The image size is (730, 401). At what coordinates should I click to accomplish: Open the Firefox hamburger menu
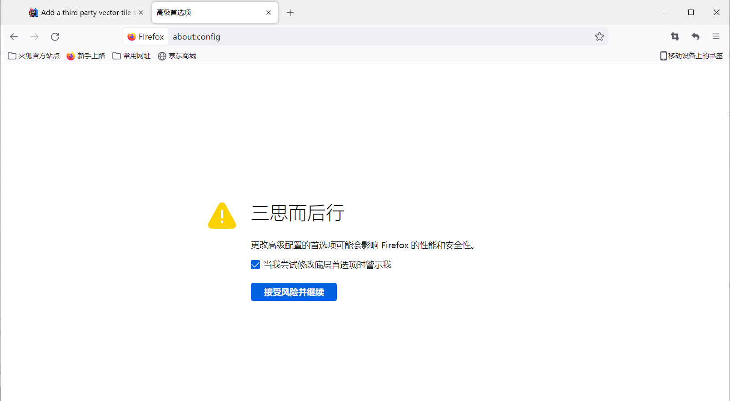[716, 37]
